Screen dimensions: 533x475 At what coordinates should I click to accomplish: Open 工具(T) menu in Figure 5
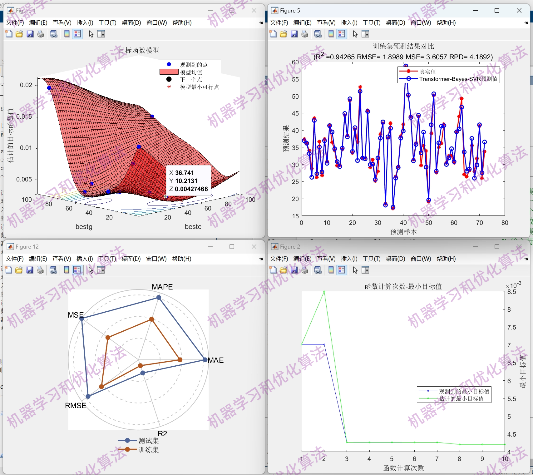pos(371,23)
